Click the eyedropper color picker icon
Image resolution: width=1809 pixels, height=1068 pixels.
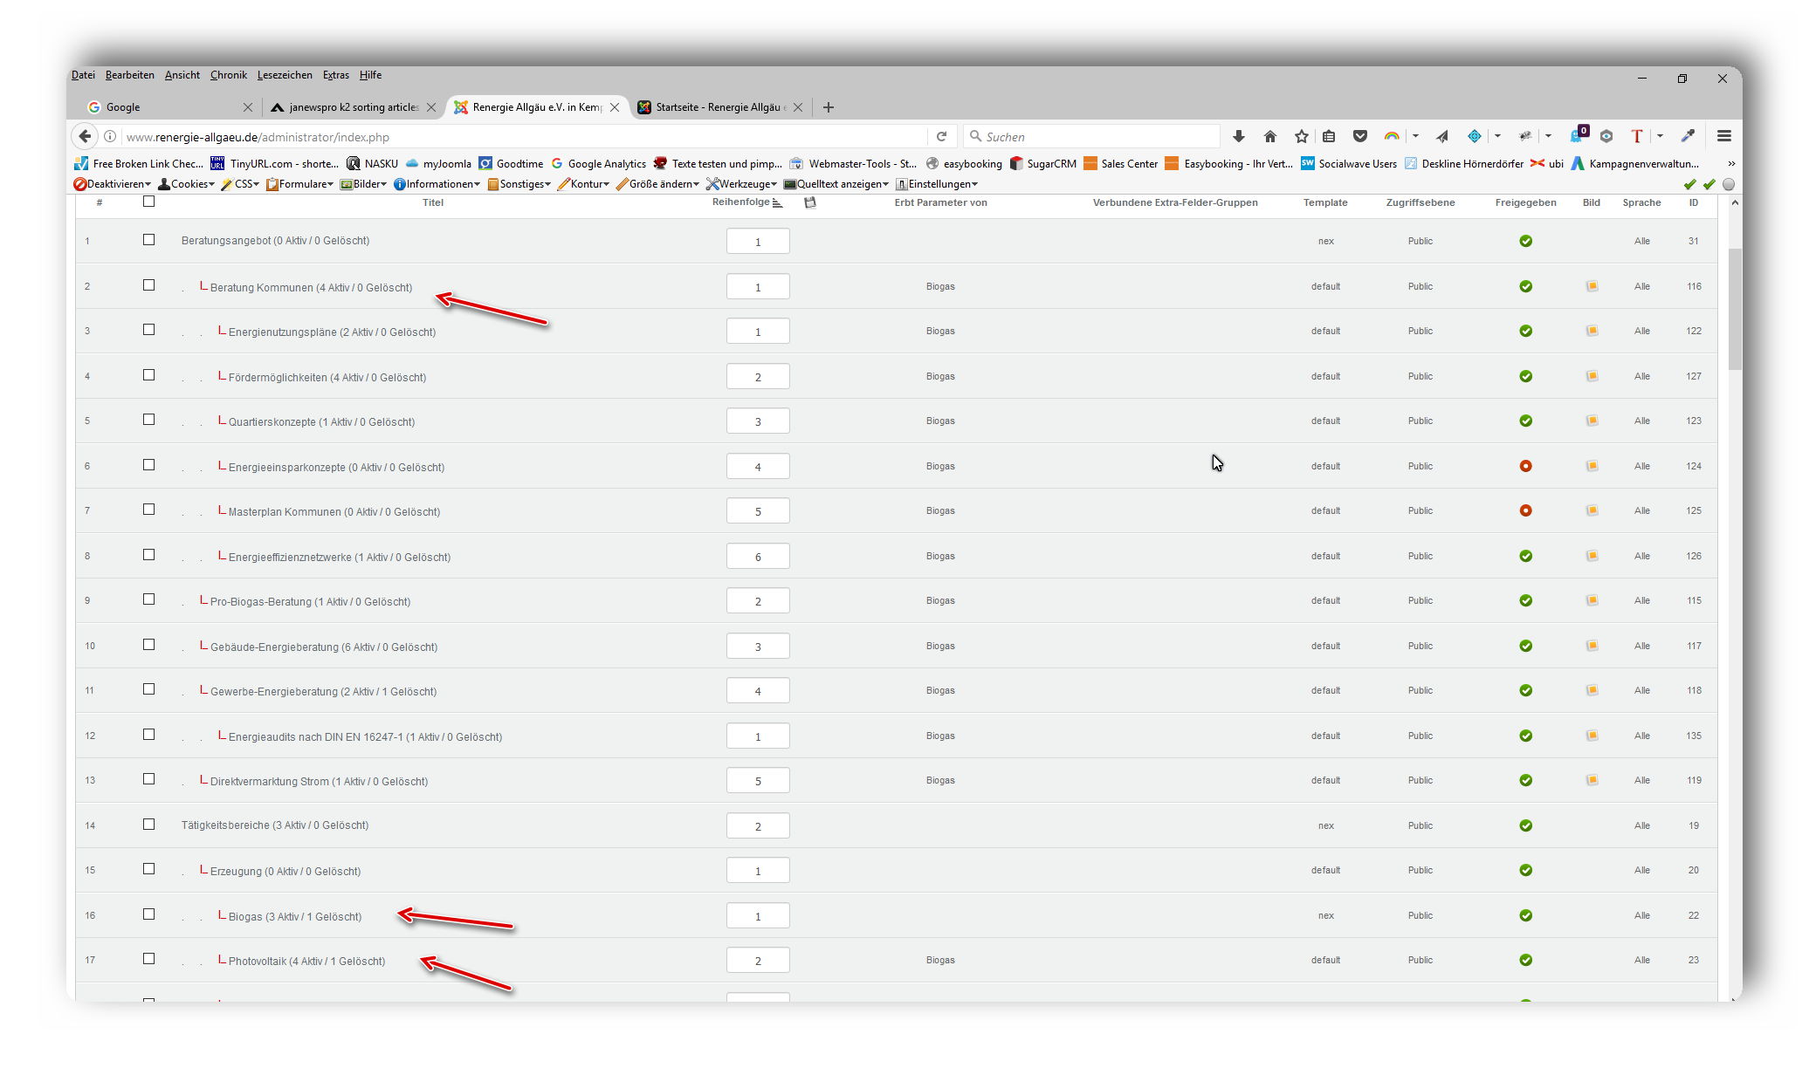click(1688, 136)
